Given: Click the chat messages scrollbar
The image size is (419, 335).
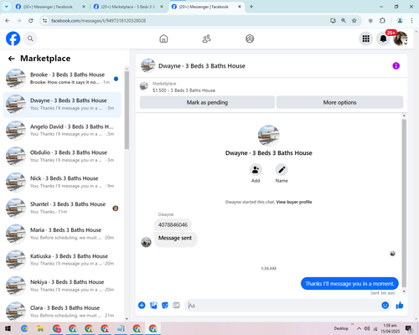Looking at the screenshot, I should 404,204.
